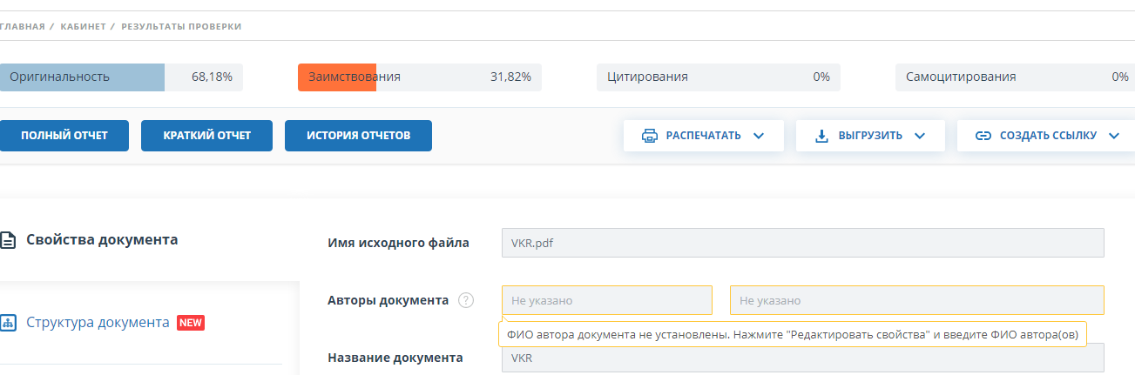Viewport: 1135px width, 375px height.
Task: Navigate to Кабинет breadcrumb link
Action: 83,26
